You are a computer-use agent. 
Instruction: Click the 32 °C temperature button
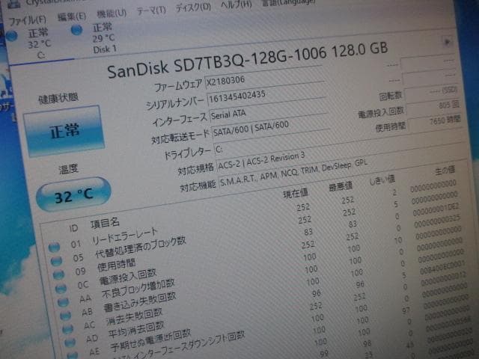tap(73, 194)
